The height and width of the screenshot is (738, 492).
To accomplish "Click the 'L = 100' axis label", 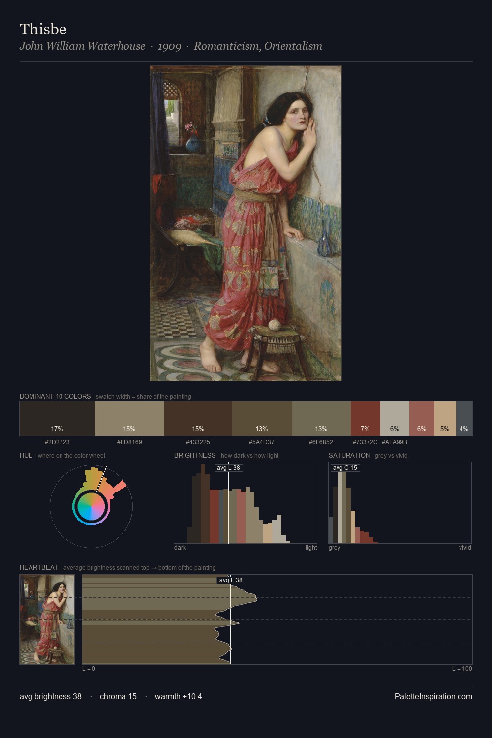I will (462, 669).
